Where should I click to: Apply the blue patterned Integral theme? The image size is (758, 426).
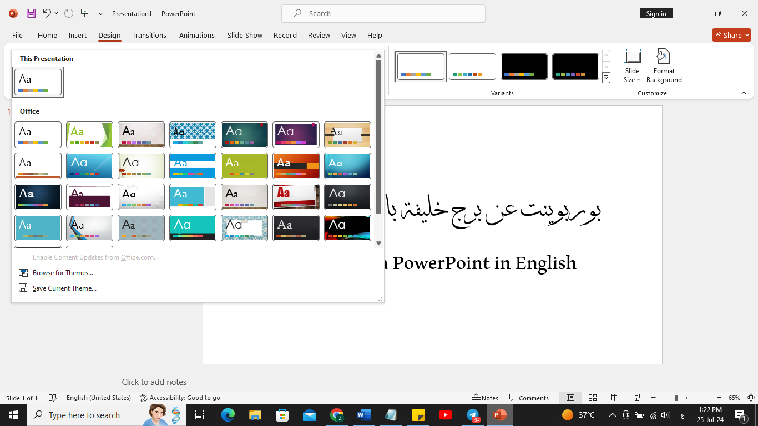(x=193, y=135)
